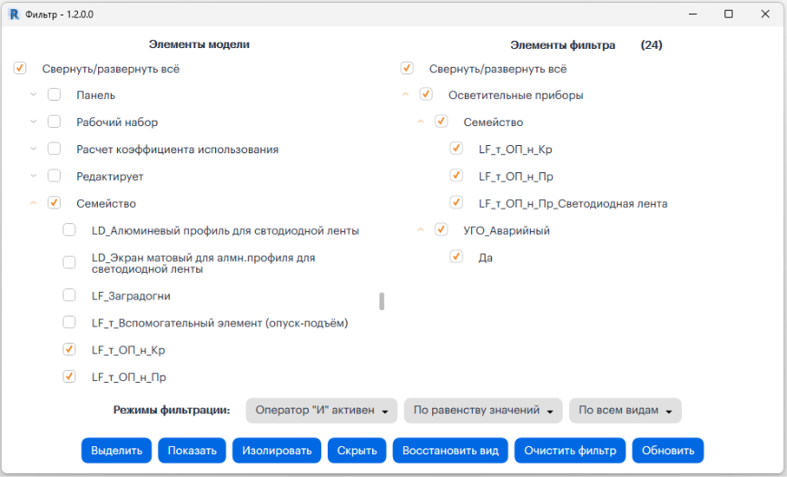Viewport: 787px width, 477px height.
Task: Check the Редактирует checkbox
Action: pos(54,176)
